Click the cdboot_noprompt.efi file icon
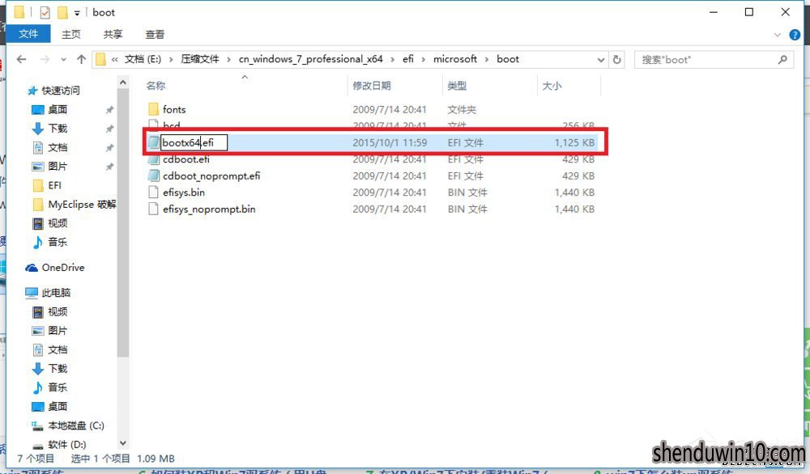The width and height of the screenshot is (810, 474). point(153,176)
